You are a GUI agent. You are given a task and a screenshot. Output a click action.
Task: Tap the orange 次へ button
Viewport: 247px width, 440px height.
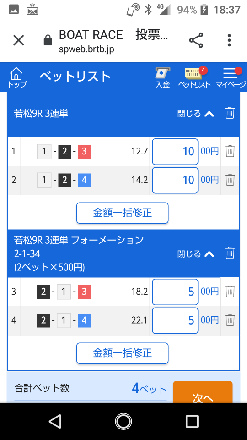[x=203, y=392]
